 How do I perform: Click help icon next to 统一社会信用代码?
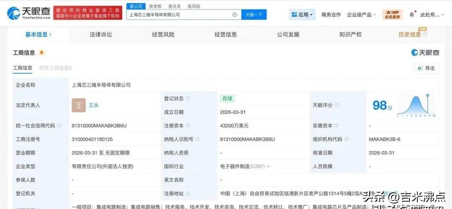[x=59, y=126]
